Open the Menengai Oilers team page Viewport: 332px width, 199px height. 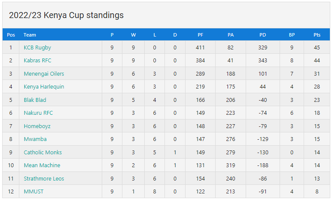click(44, 74)
